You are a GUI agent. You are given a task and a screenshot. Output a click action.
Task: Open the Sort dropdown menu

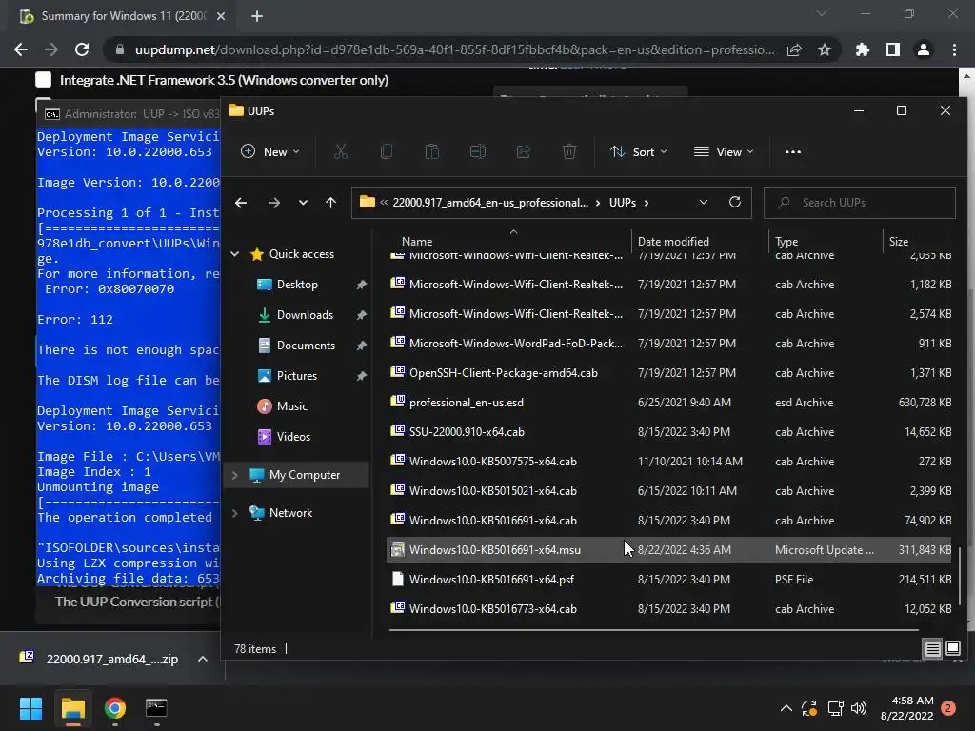638,151
